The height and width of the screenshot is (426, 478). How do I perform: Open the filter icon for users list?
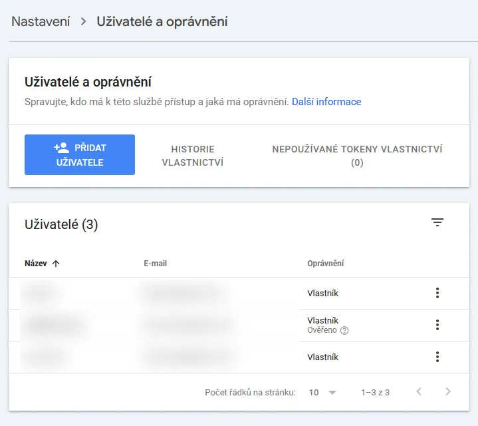(437, 222)
